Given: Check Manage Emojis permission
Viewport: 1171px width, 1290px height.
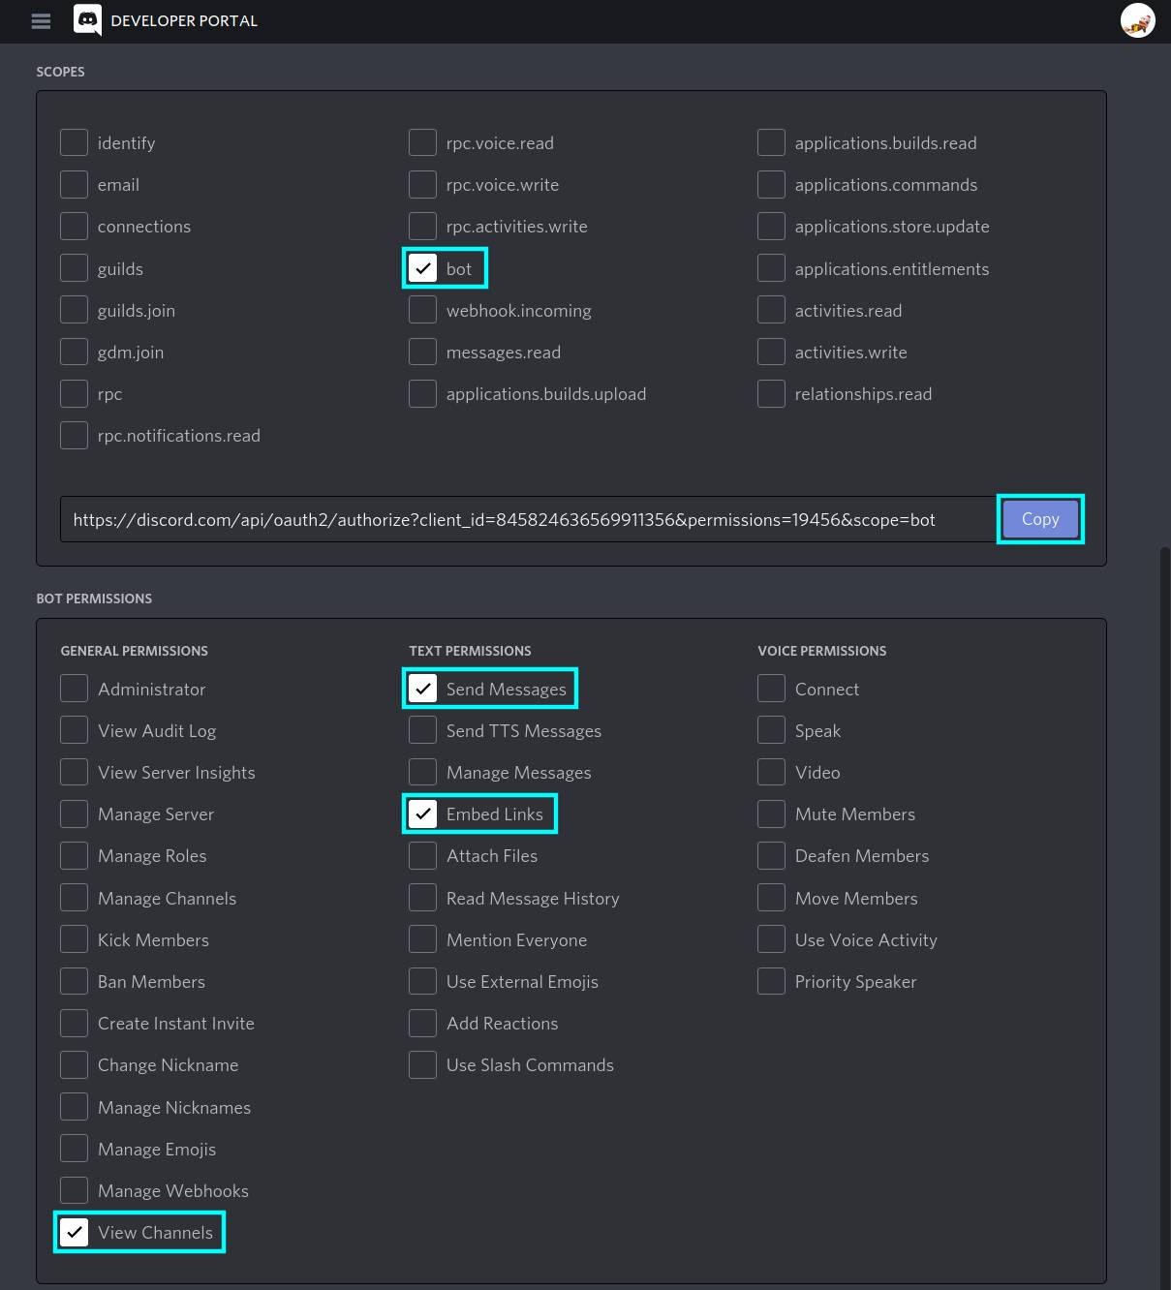Looking at the screenshot, I should coord(74,1149).
